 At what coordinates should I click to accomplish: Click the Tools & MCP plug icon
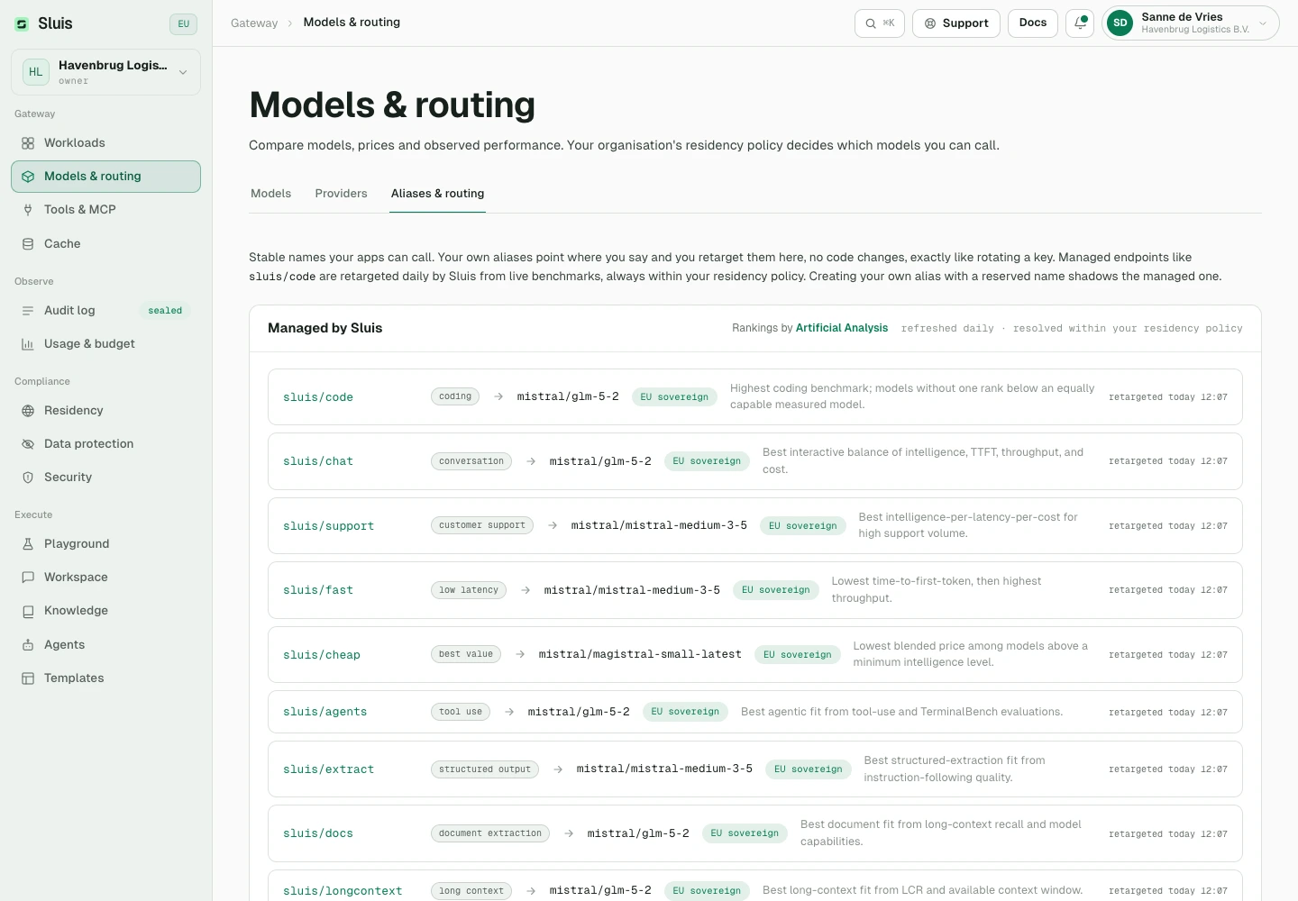click(28, 210)
